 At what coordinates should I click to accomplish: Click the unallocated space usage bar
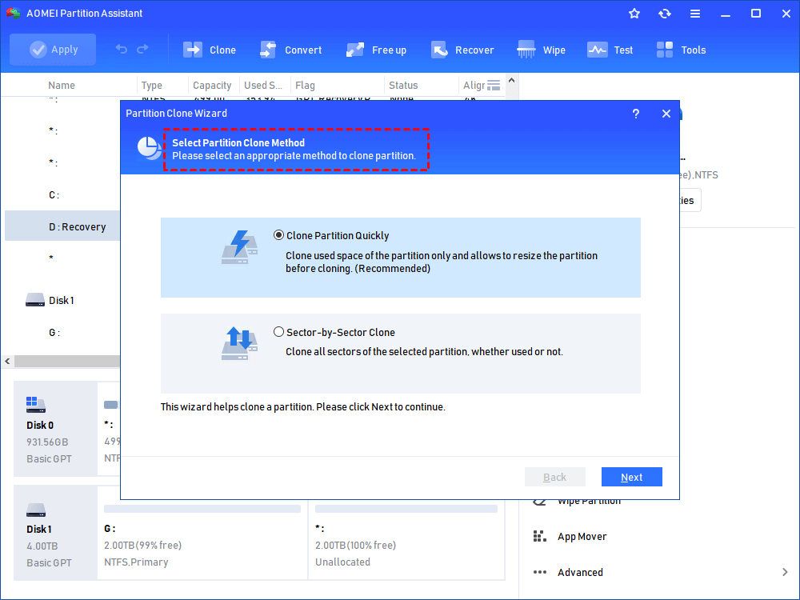pyautogui.click(x=406, y=509)
